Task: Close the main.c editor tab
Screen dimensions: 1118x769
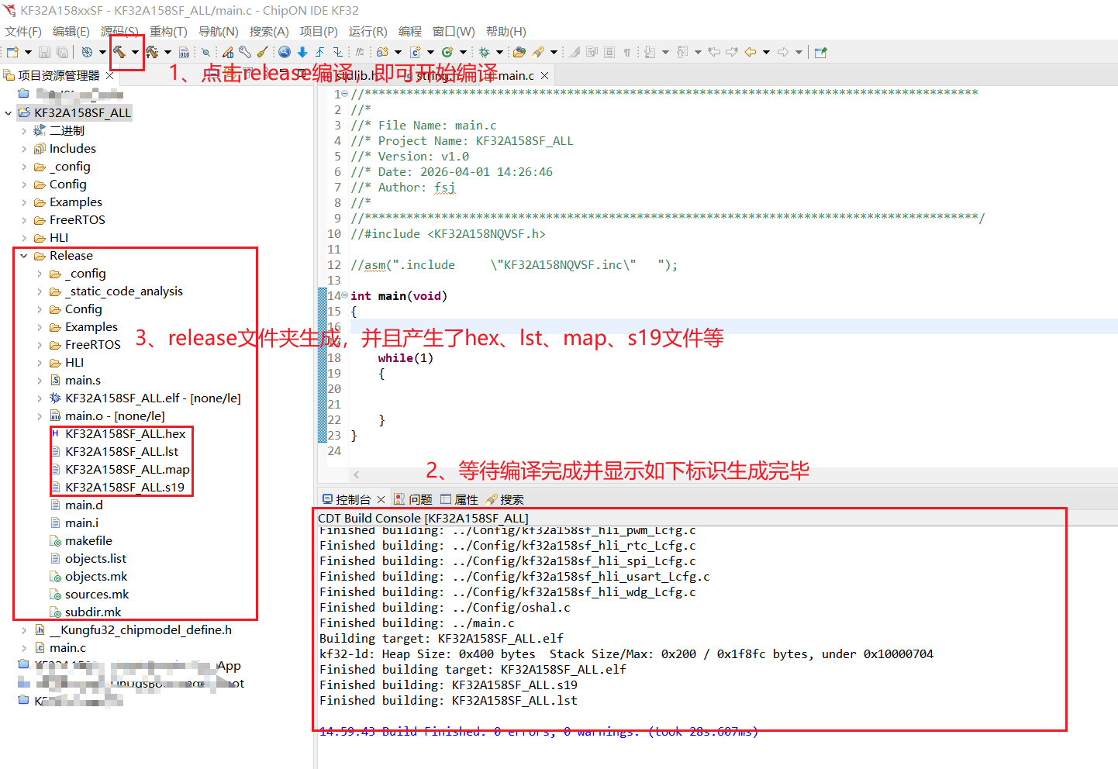Action: click(545, 75)
